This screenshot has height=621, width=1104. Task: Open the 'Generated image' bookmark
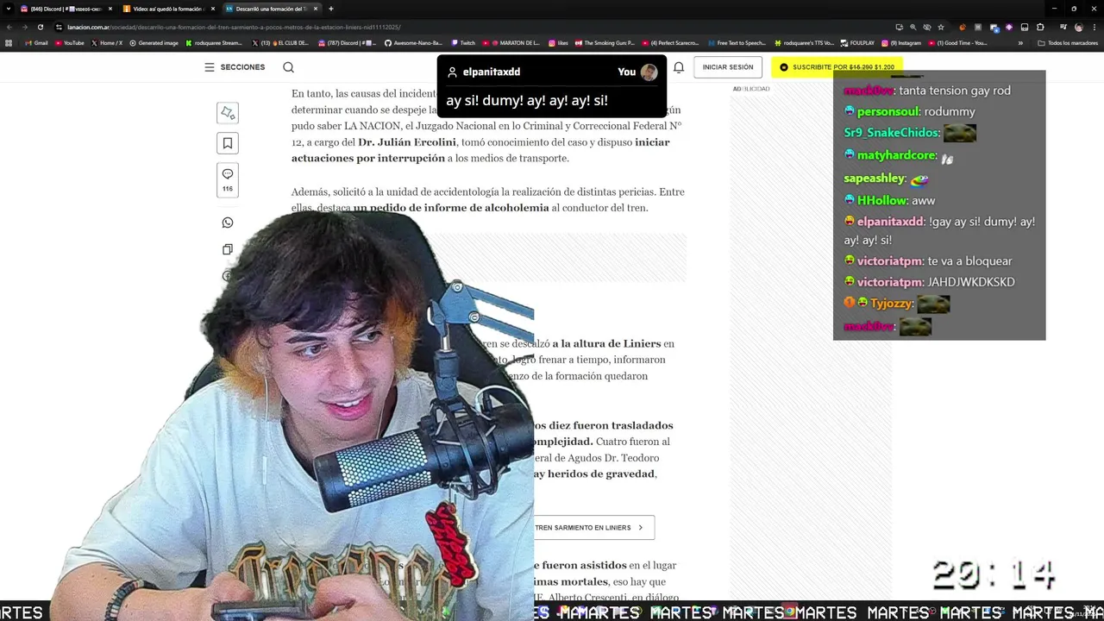154,42
